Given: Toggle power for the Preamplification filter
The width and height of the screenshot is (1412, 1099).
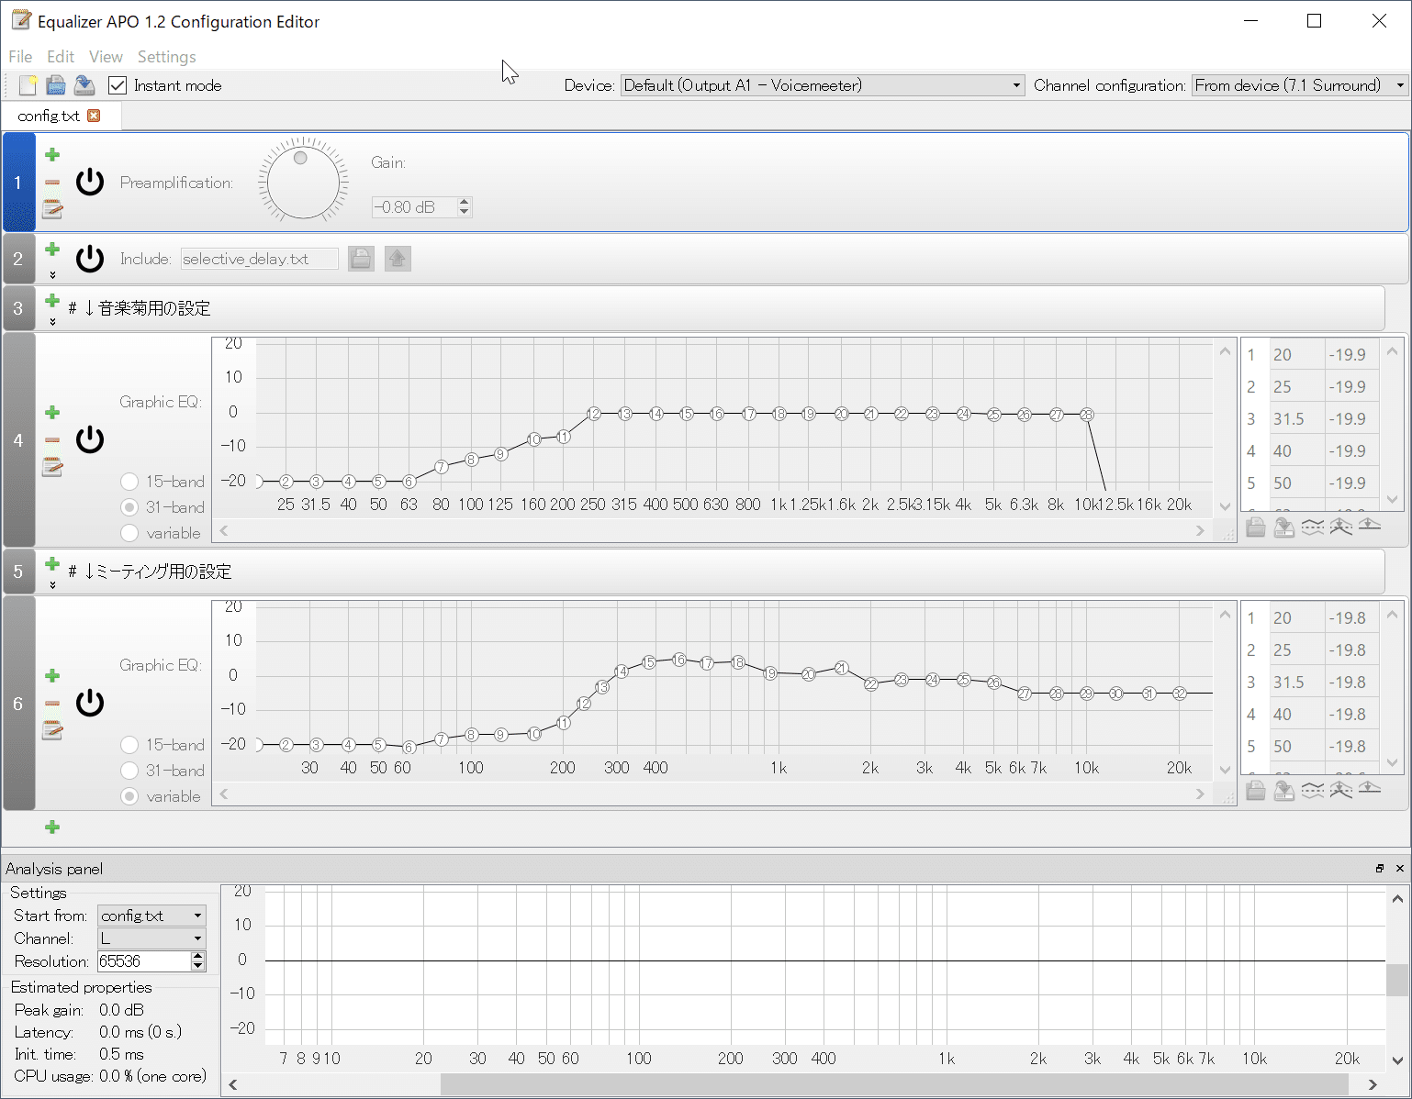Looking at the screenshot, I should tap(90, 183).
